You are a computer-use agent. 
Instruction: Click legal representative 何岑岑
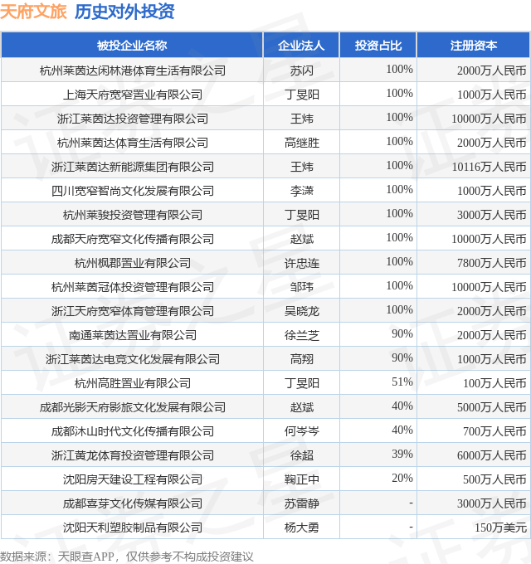[301, 431]
